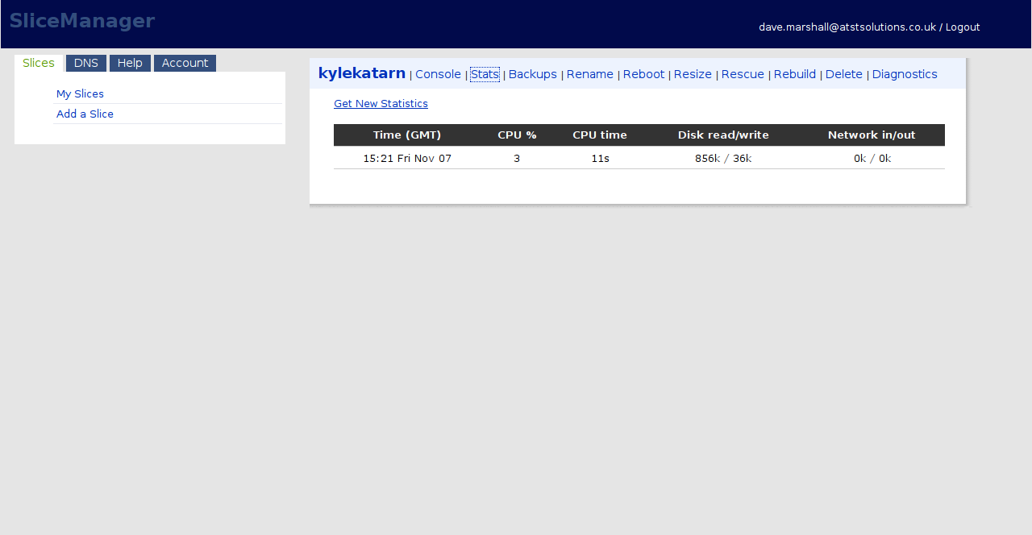Open Backups for the slice
Screen dimensions: 1032x535
click(532, 74)
